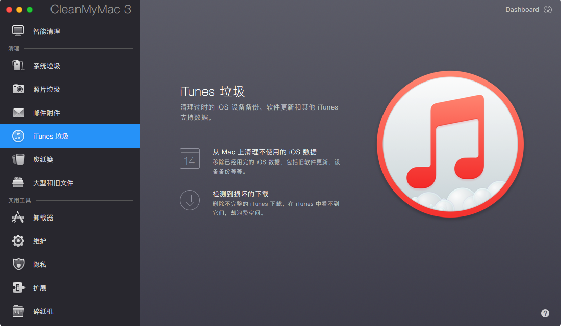Click the Dashboard gauge icon
Image resolution: width=561 pixels, height=326 pixels.
[x=548, y=9]
